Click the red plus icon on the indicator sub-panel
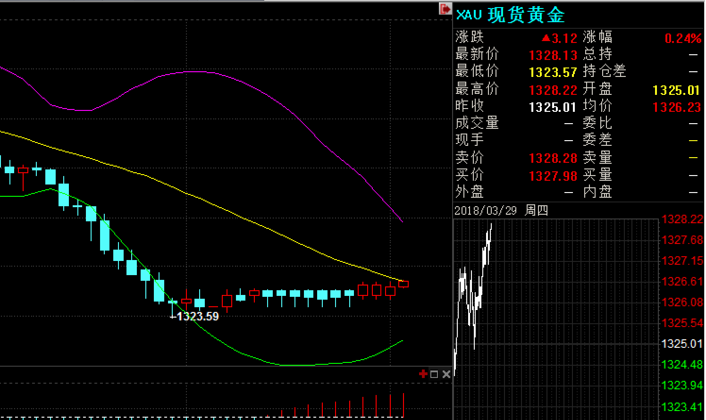Image resolution: width=706 pixels, height=420 pixels. pos(423,374)
